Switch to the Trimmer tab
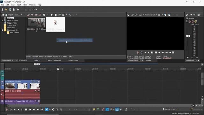This screenshot has height=115, width=204. (x=148, y=60)
